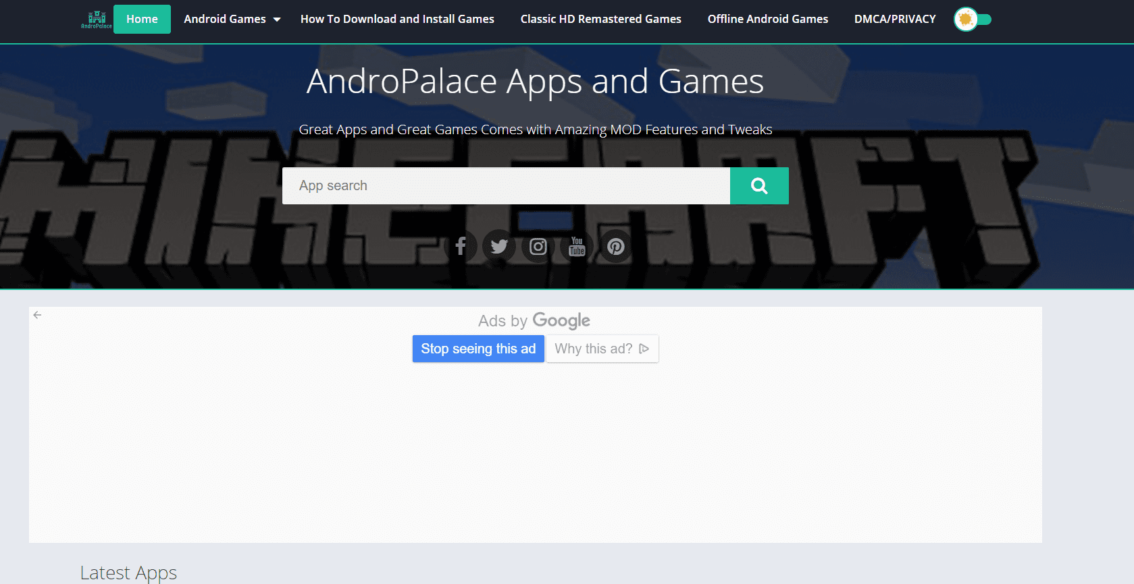Click the AndroPalace Apps and Games heading
The width and height of the screenshot is (1134, 584).
(535, 82)
